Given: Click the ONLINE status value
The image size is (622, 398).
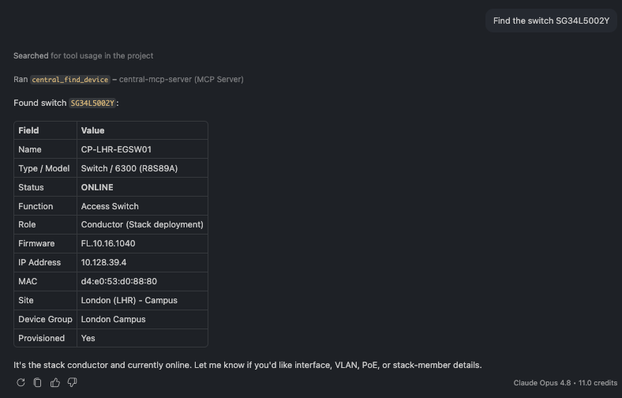Looking at the screenshot, I should coord(97,187).
